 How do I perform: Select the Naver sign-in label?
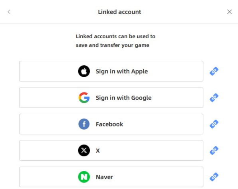[x=104, y=177]
